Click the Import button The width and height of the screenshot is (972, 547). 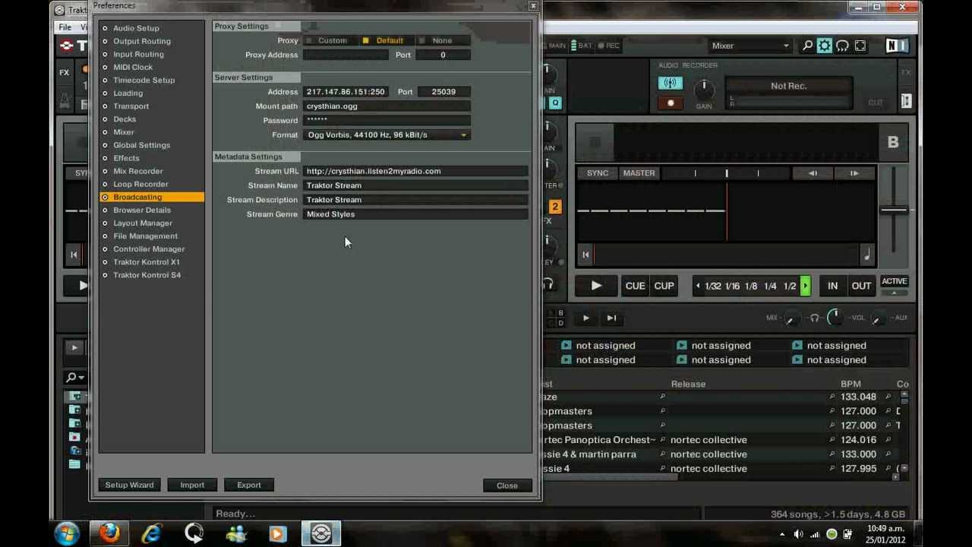(192, 485)
